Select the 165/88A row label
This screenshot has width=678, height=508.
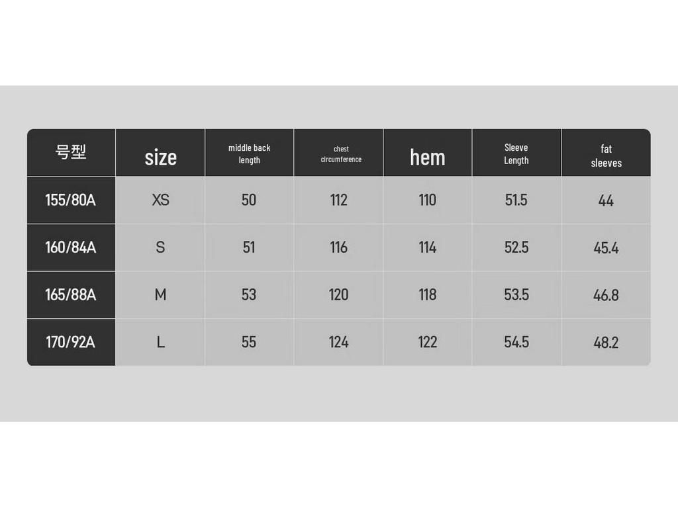tap(71, 294)
